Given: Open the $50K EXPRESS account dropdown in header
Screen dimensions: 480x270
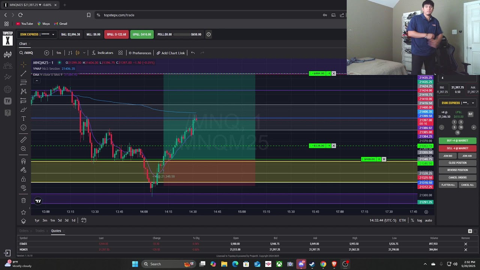Looking at the screenshot, I should click(x=37, y=34).
